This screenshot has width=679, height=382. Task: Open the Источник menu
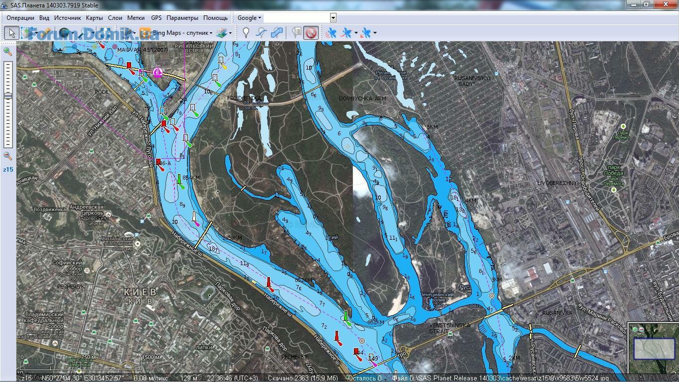point(68,18)
